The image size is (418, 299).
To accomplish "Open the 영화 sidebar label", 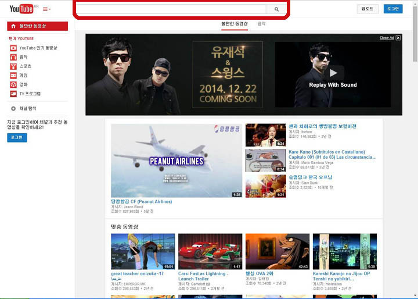I will click(x=23, y=85).
